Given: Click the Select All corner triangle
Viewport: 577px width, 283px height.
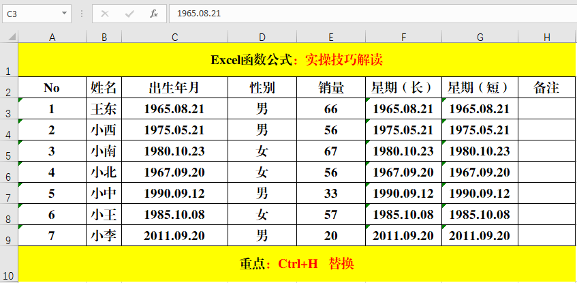Looking at the screenshot, I should 9,36.
